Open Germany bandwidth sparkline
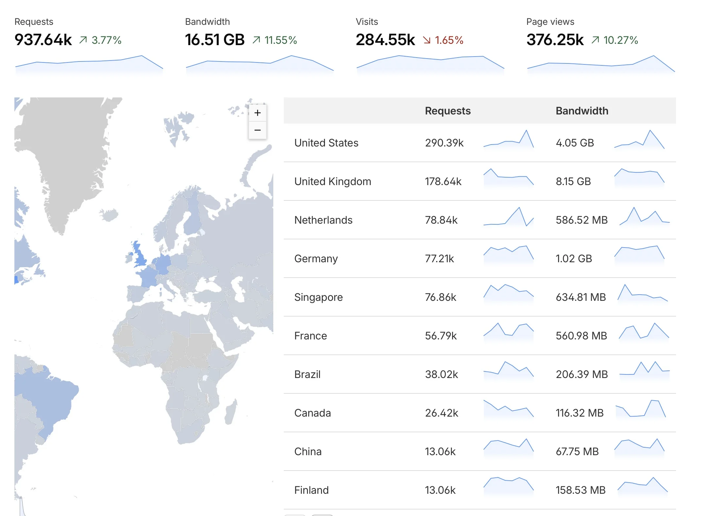This screenshot has width=712, height=516. 639,255
